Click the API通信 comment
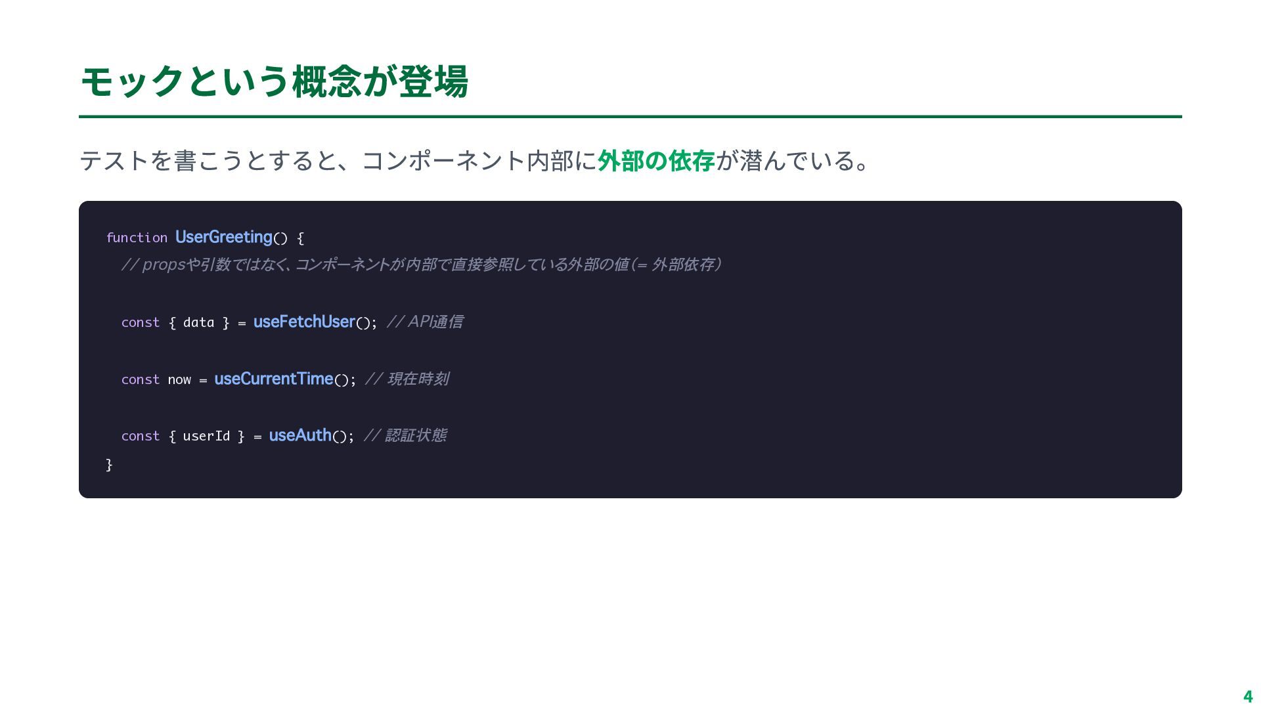The width and height of the screenshot is (1261, 709). pyautogui.click(x=425, y=322)
